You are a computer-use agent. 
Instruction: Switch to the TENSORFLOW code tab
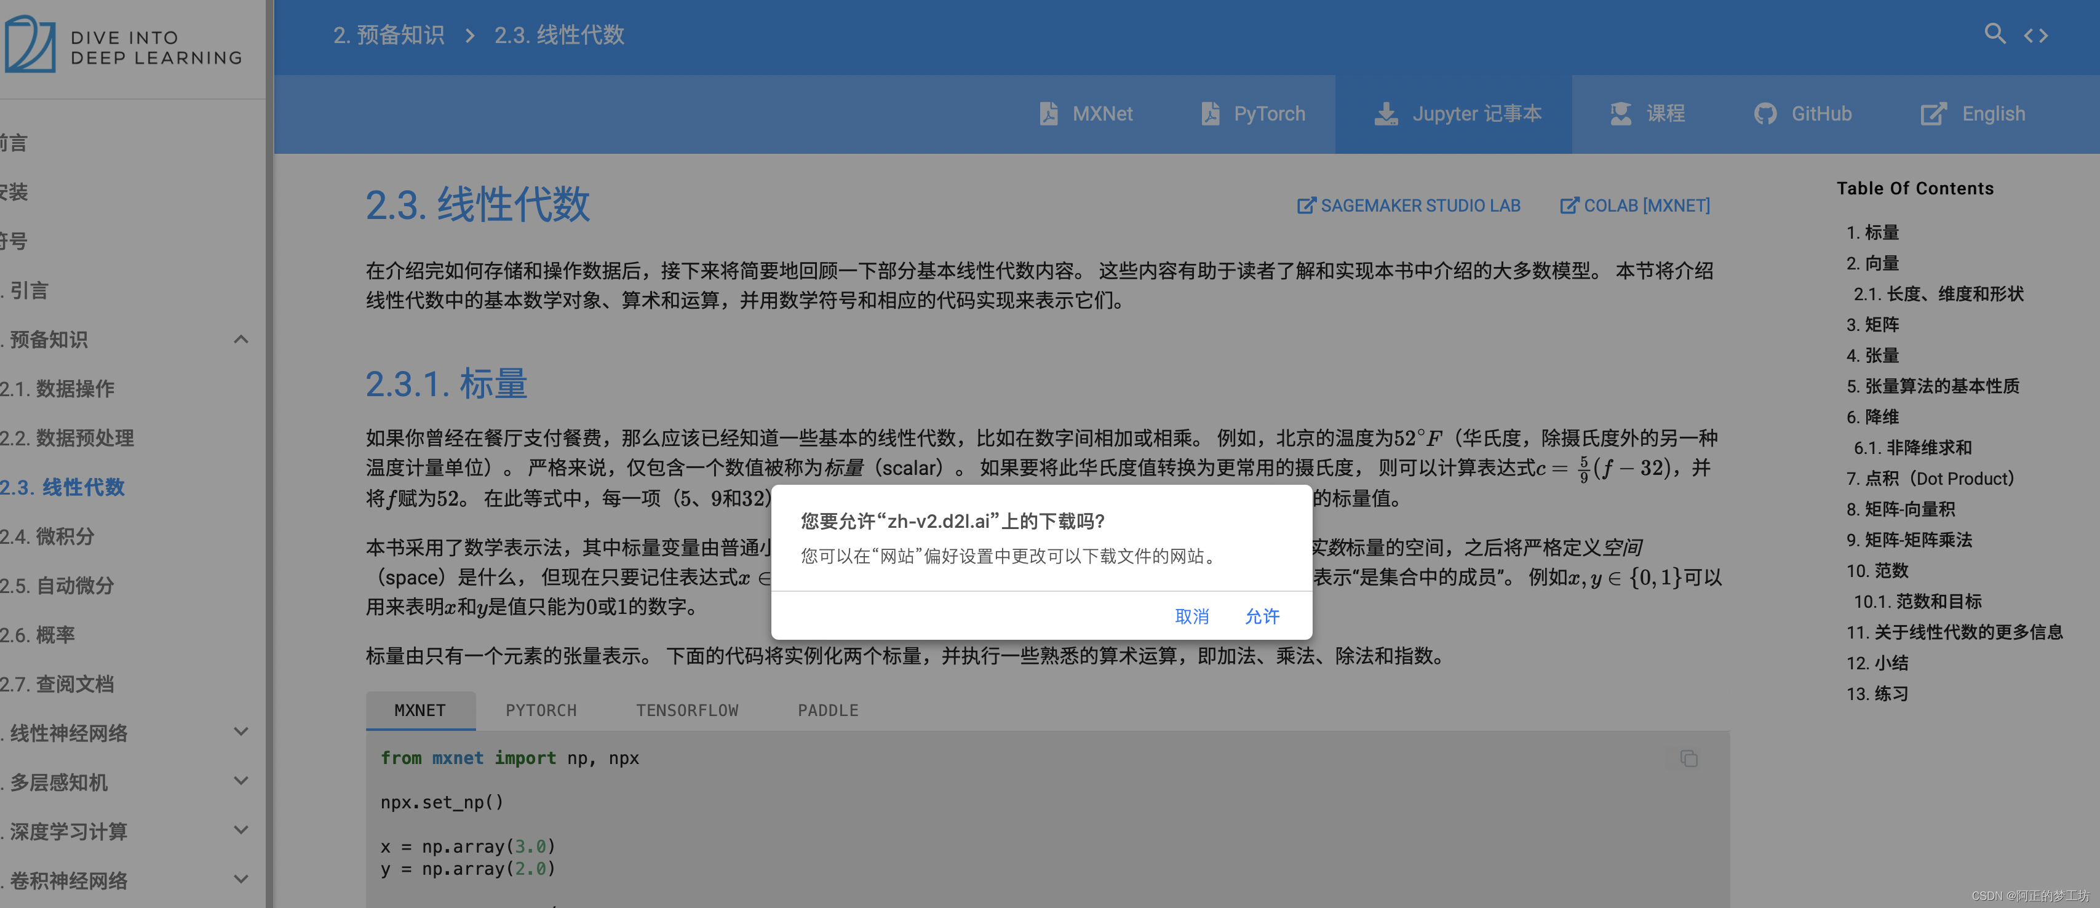(x=686, y=710)
